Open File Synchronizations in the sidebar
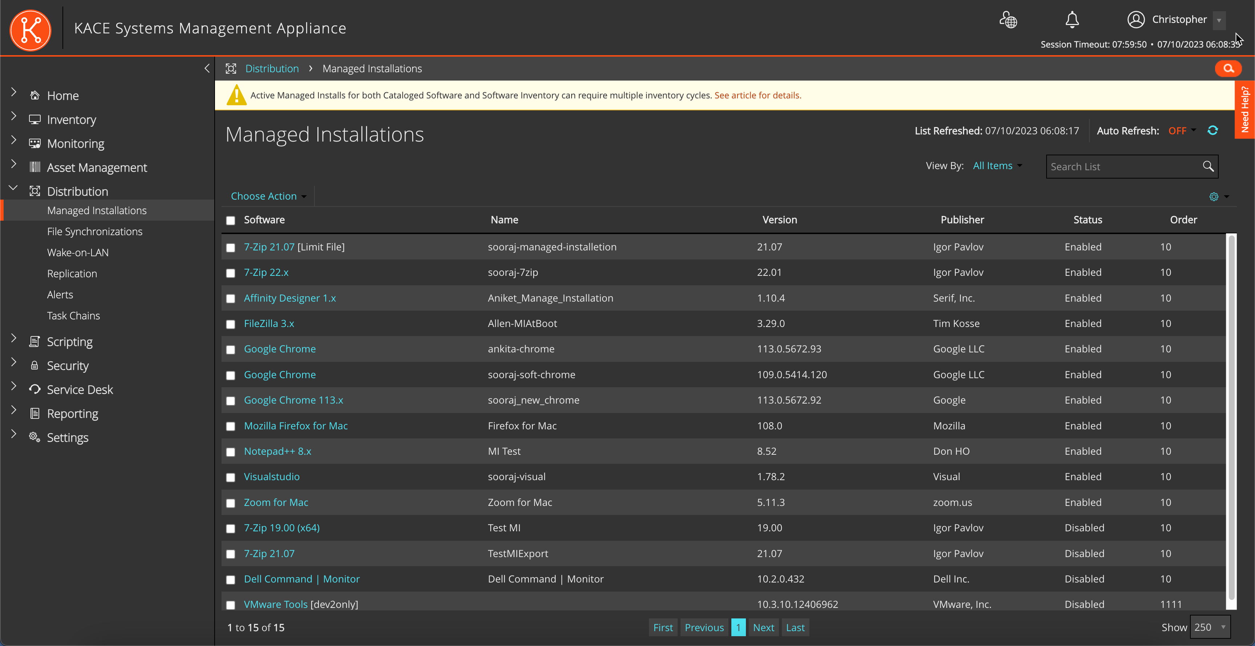Image resolution: width=1255 pixels, height=646 pixels. 94,231
